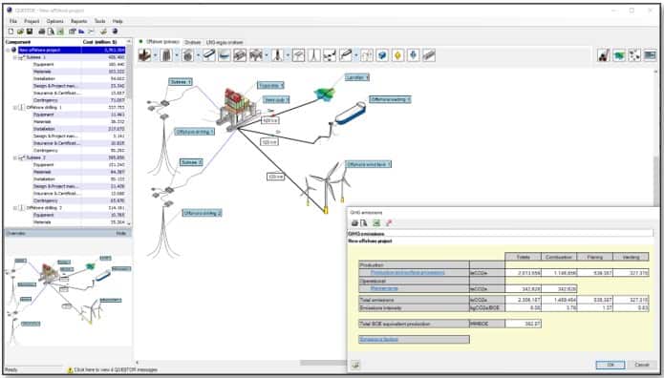
Task: Select the drilling rig tower component icon
Action: point(277,55)
